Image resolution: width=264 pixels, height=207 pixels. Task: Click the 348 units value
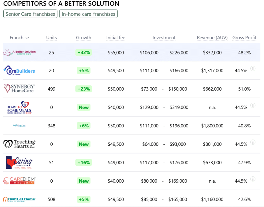pyautogui.click(x=52, y=126)
